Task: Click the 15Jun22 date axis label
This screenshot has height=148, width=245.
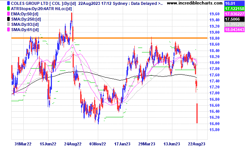Action: 48,144
